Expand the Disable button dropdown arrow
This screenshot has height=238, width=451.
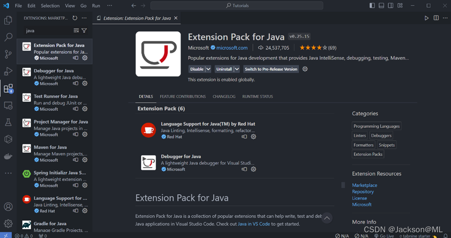coord(209,69)
